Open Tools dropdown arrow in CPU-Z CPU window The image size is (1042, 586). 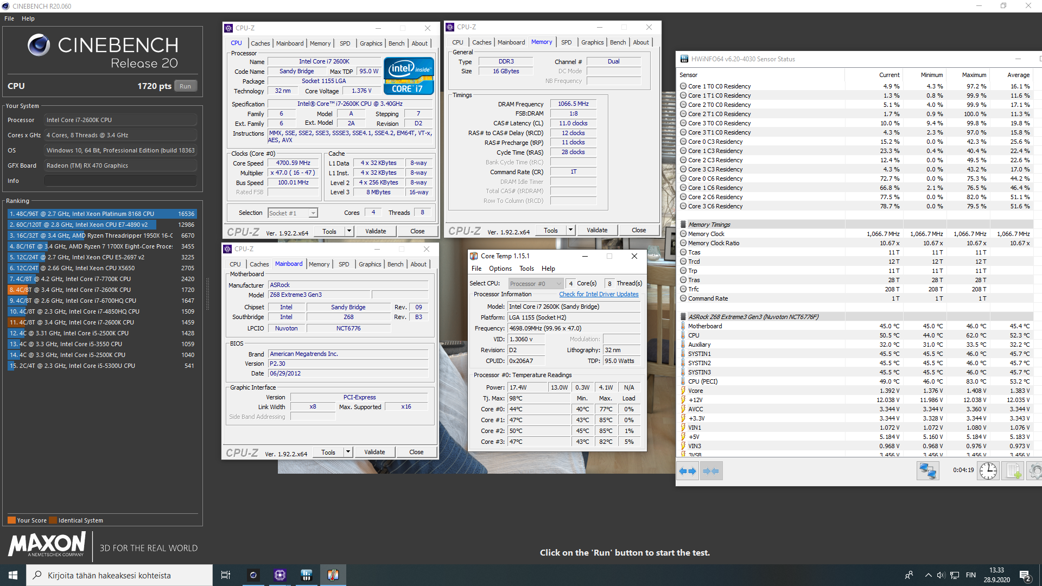point(349,232)
